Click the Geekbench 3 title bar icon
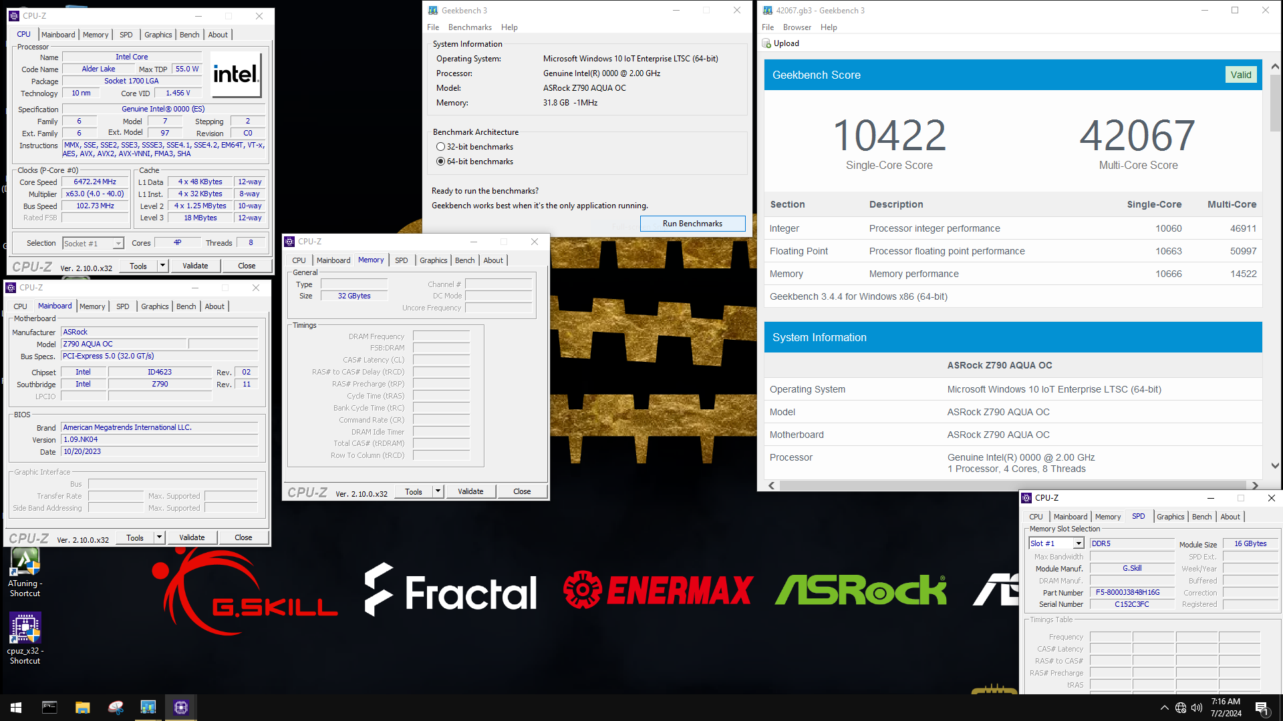Image resolution: width=1283 pixels, height=721 pixels. 432,10
